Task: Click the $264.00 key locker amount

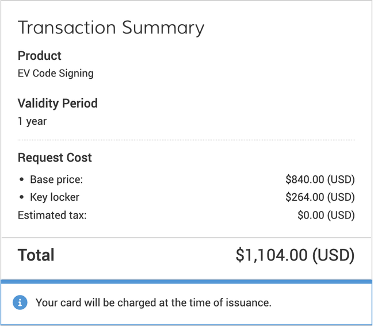Action: coord(320,197)
